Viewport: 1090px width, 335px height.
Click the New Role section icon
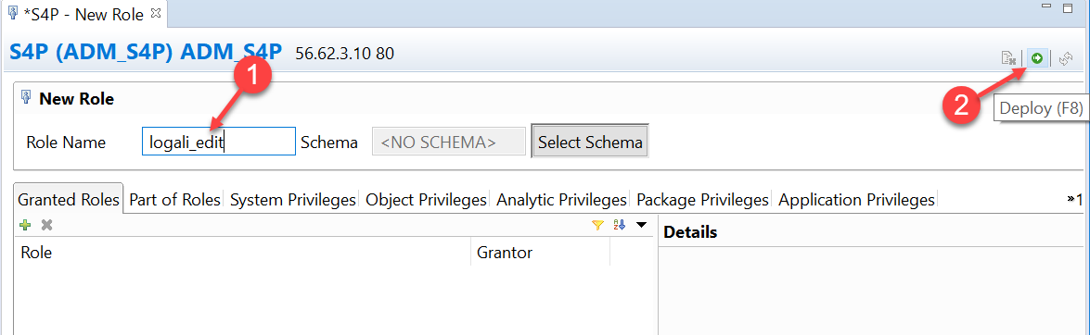27,98
